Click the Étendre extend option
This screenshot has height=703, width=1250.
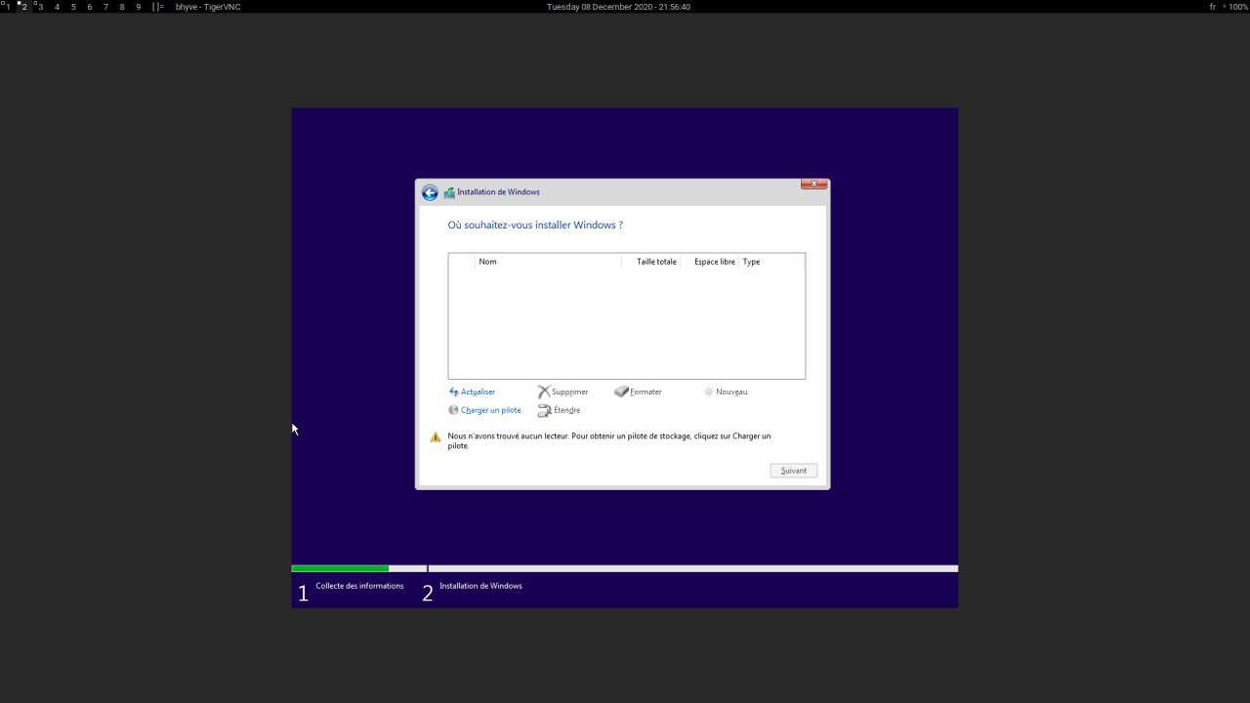tap(559, 410)
